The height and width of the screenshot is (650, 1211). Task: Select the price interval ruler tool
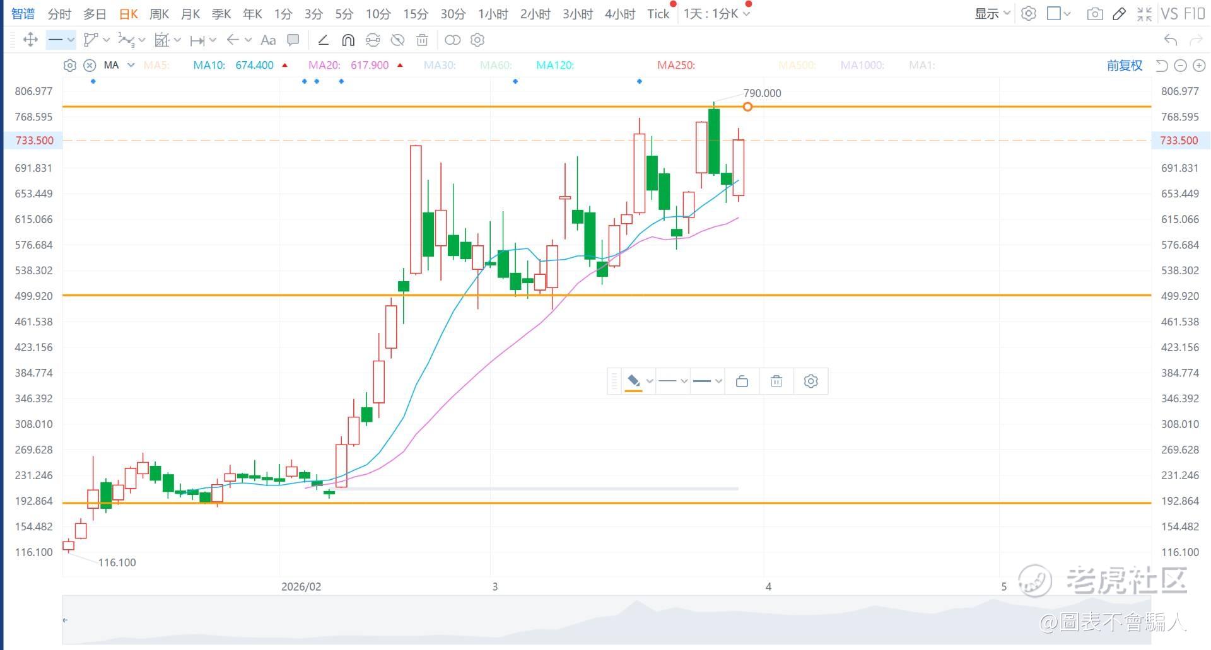197,40
